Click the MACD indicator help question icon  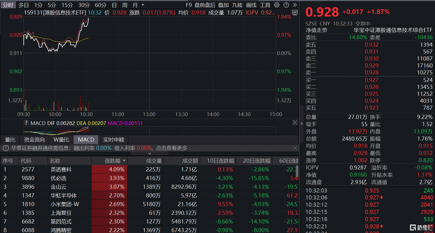(26, 123)
